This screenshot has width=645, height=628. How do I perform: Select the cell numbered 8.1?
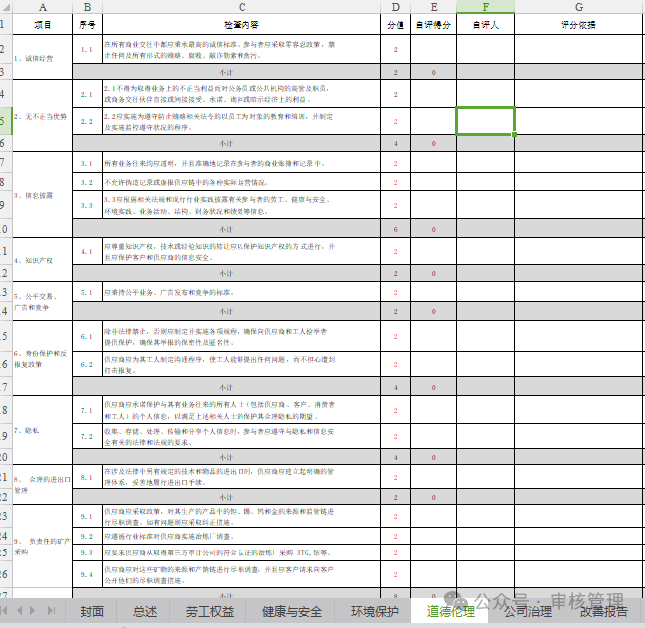point(87,477)
